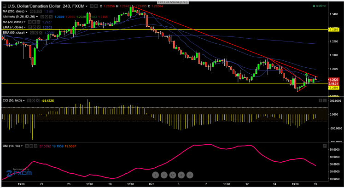Click the EMA (7, close) value 1.2903

[x=47, y=27]
